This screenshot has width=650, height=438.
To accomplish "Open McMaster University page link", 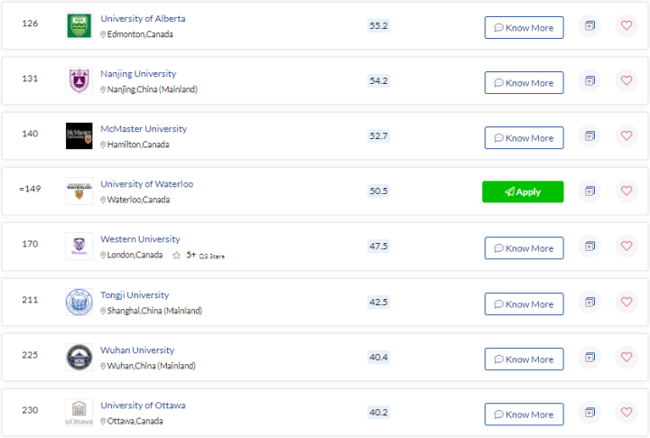I will click(144, 129).
